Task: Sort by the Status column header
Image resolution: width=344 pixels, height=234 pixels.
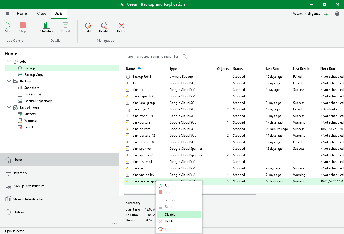Action: point(238,69)
